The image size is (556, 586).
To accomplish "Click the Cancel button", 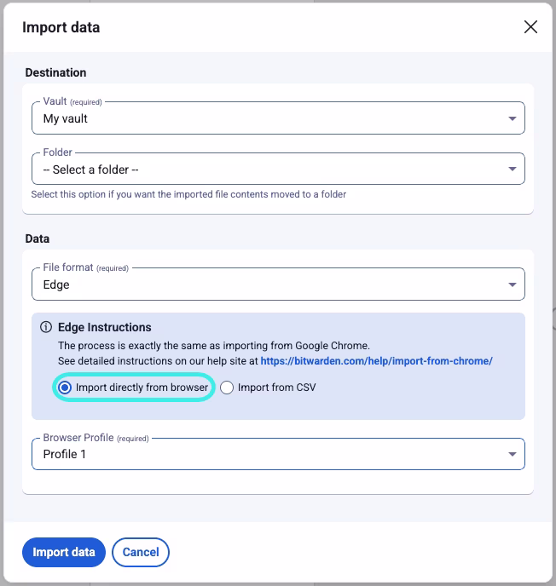I will 141,552.
